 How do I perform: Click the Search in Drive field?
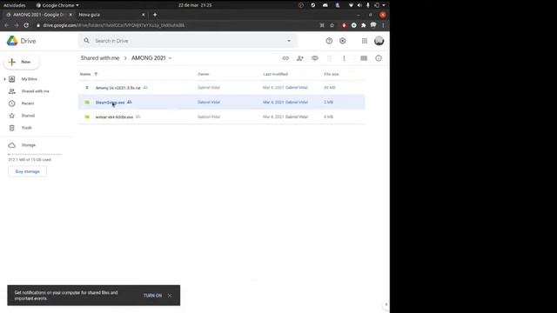[188, 41]
